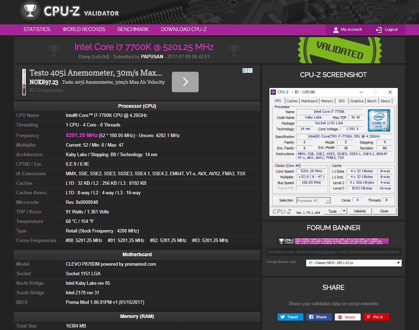Switch to Memory tab in CPU-Z screenshot

(x=327, y=101)
